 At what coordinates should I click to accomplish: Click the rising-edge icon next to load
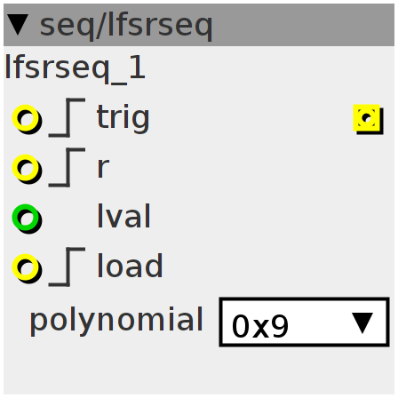68,267
